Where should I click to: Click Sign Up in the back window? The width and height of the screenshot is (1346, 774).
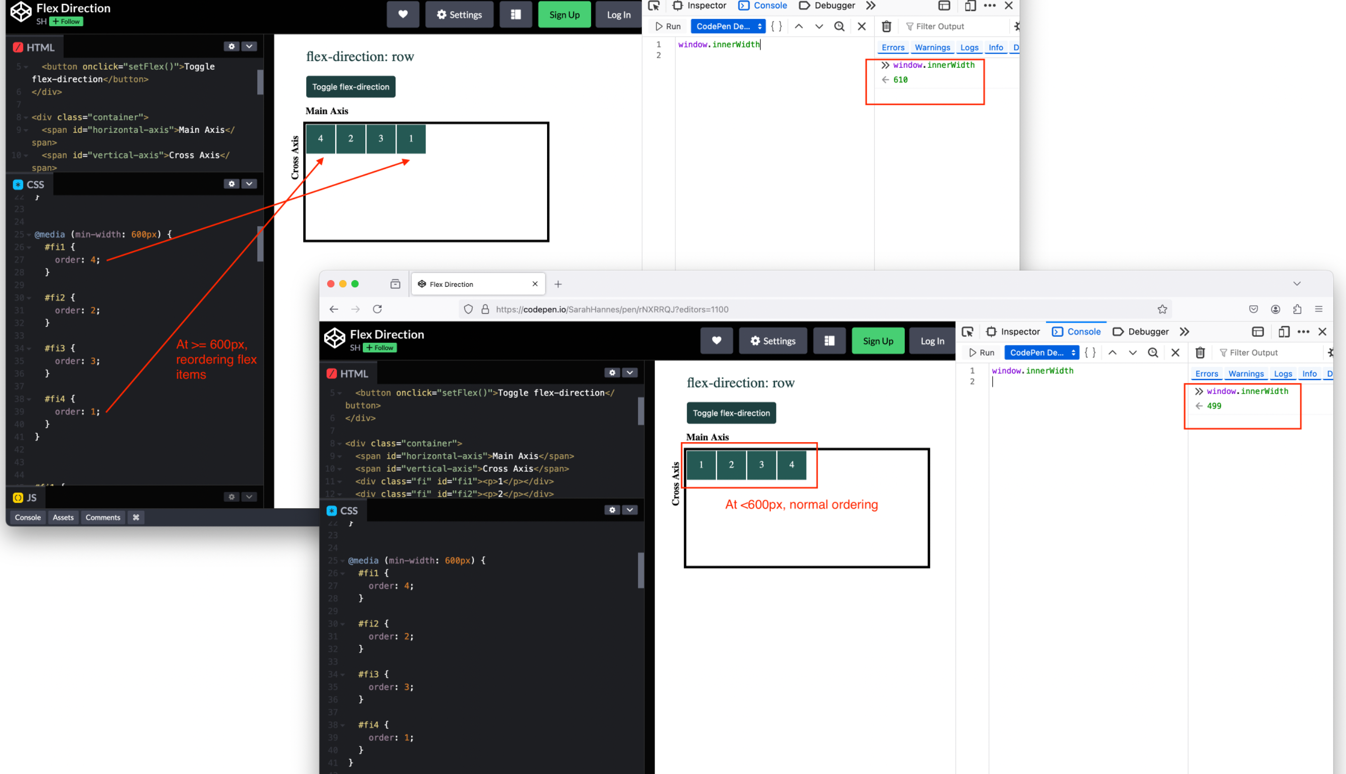pos(564,15)
